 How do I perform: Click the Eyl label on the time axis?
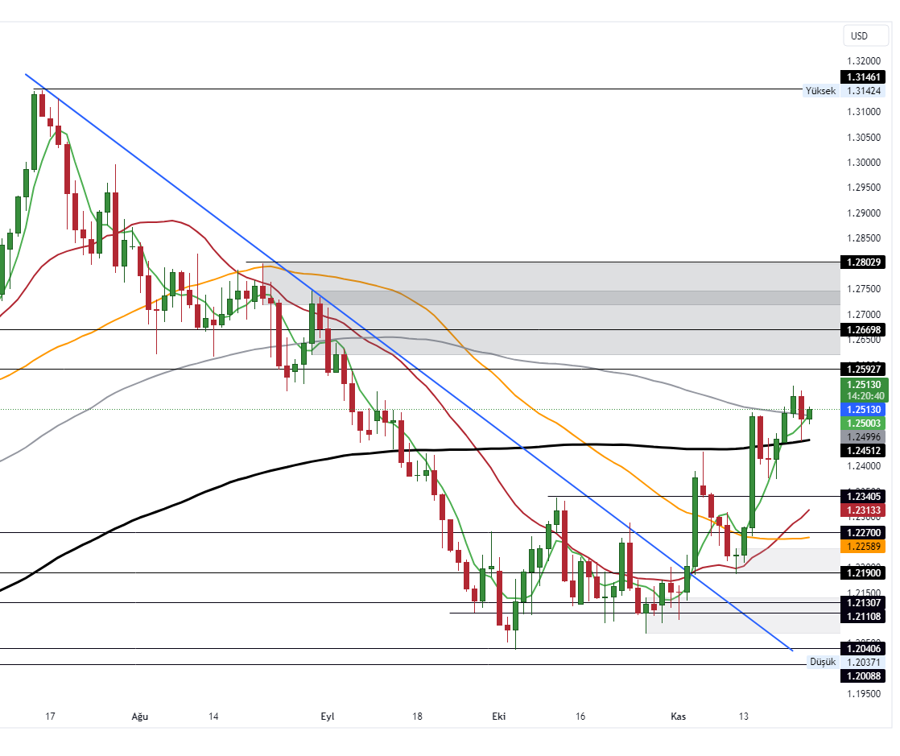pyautogui.click(x=327, y=715)
